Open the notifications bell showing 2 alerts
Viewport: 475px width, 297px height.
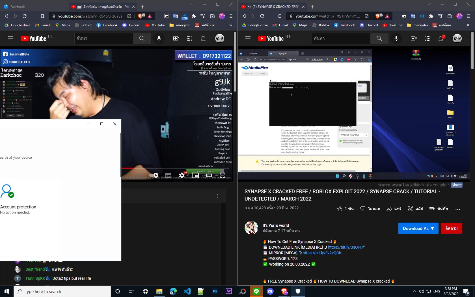[441, 38]
